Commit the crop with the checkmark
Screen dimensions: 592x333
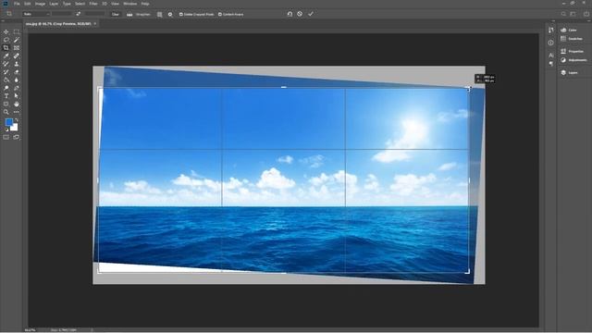point(311,14)
